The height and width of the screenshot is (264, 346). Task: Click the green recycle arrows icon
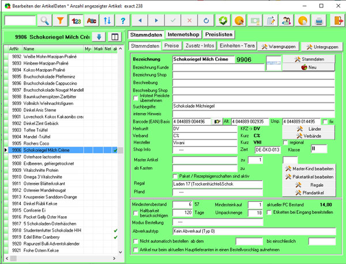click(223, 21)
